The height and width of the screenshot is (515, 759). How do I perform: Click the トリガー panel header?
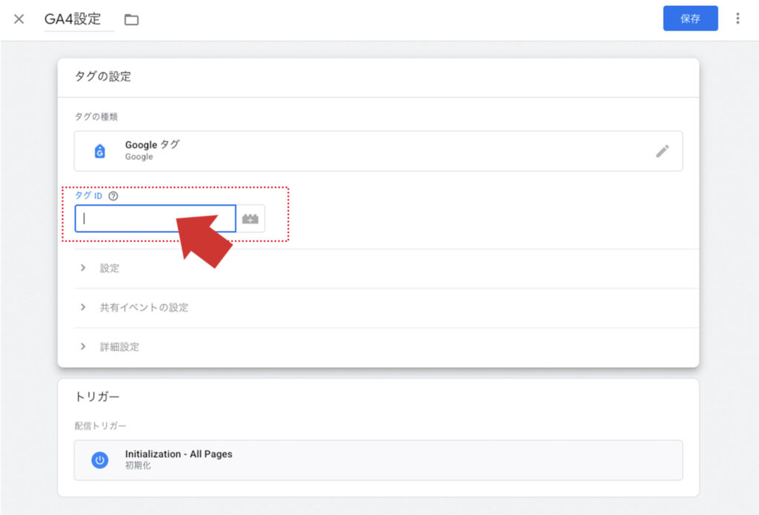point(97,397)
